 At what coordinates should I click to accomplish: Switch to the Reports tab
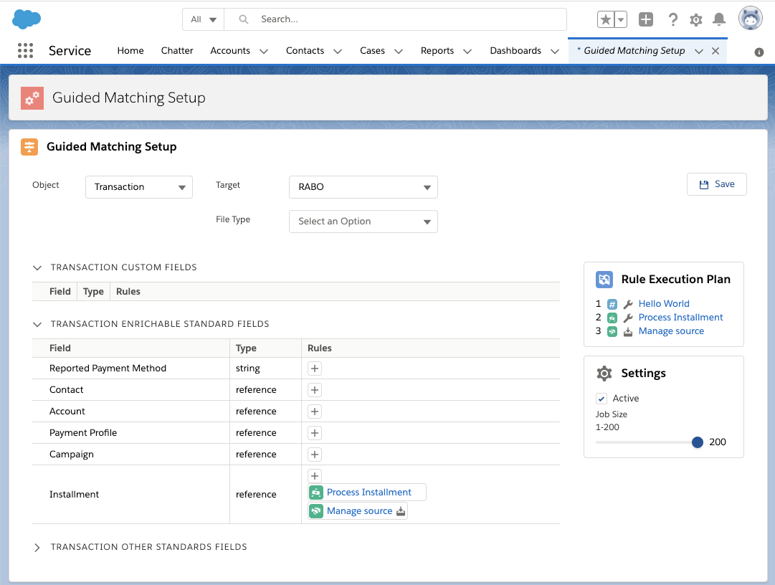(437, 50)
